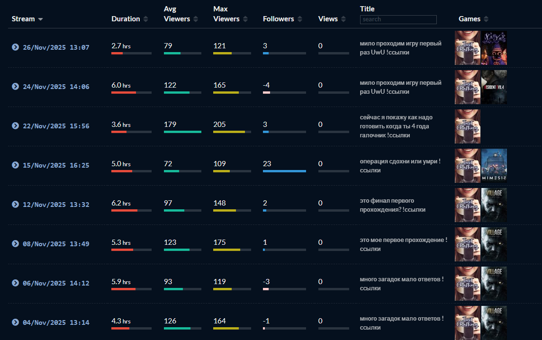Image resolution: width=542 pixels, height=340 pixels.
Task: Click Just Chatting cover in 22/Nov row
Action: 467,126
